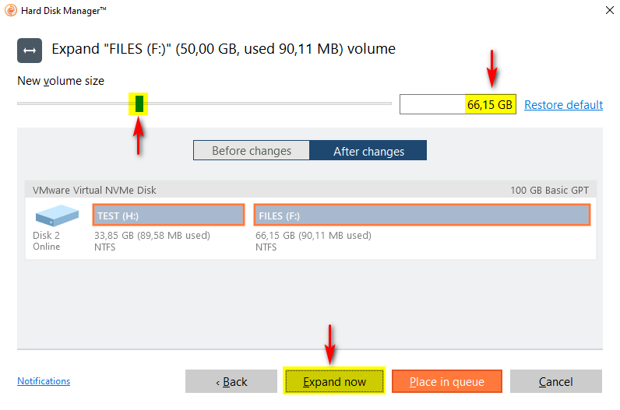This screenshot has height=410, width=620.
Task: Click the green volume size slider handle
Action: (139, 103)
